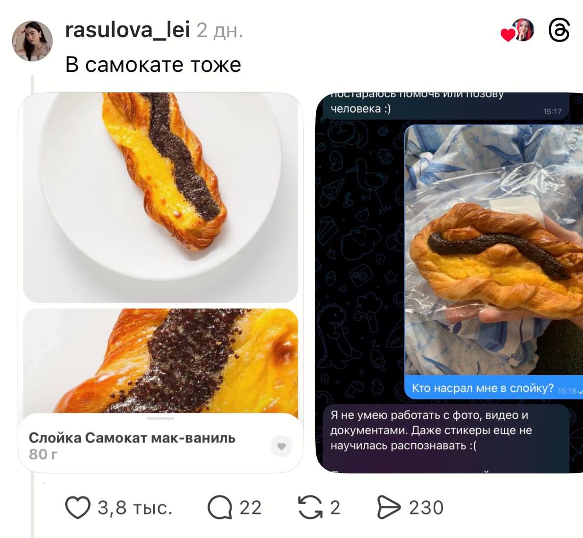
Task: Tap the Threads logo icon
Action: pos(559,30)
